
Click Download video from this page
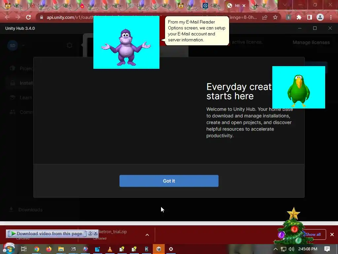click(47, 233)
